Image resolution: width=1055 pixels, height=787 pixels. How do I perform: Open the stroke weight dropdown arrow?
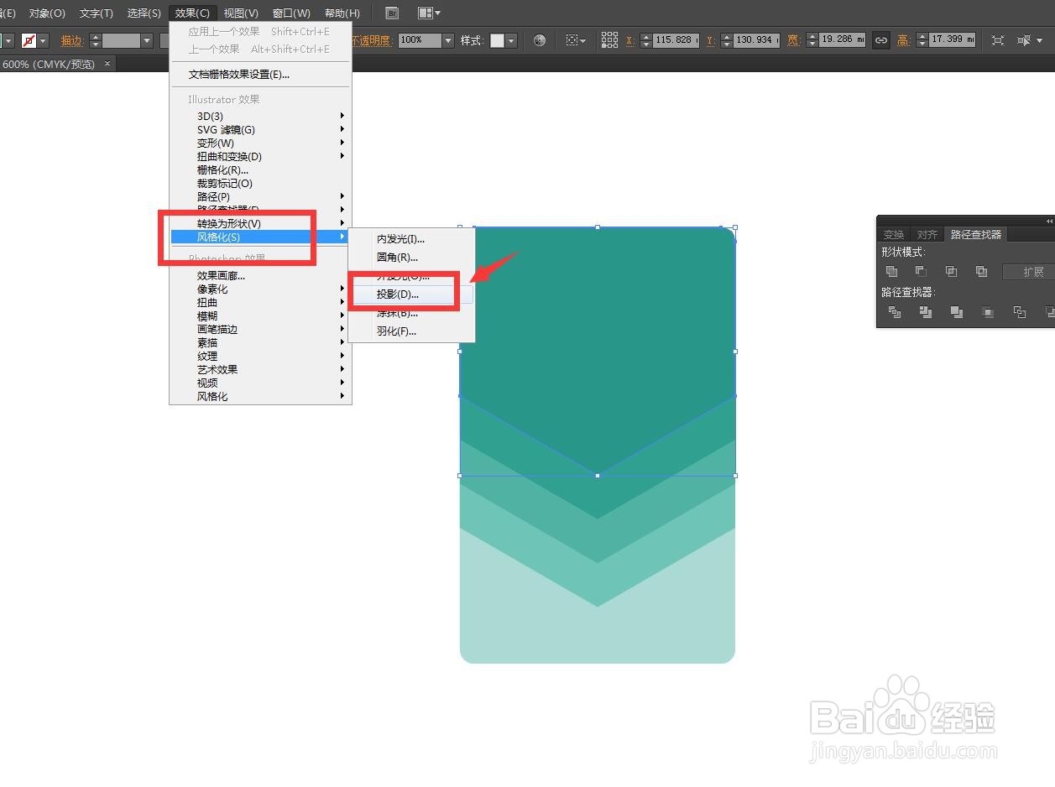pyautogui.click(x=147, y=40)
